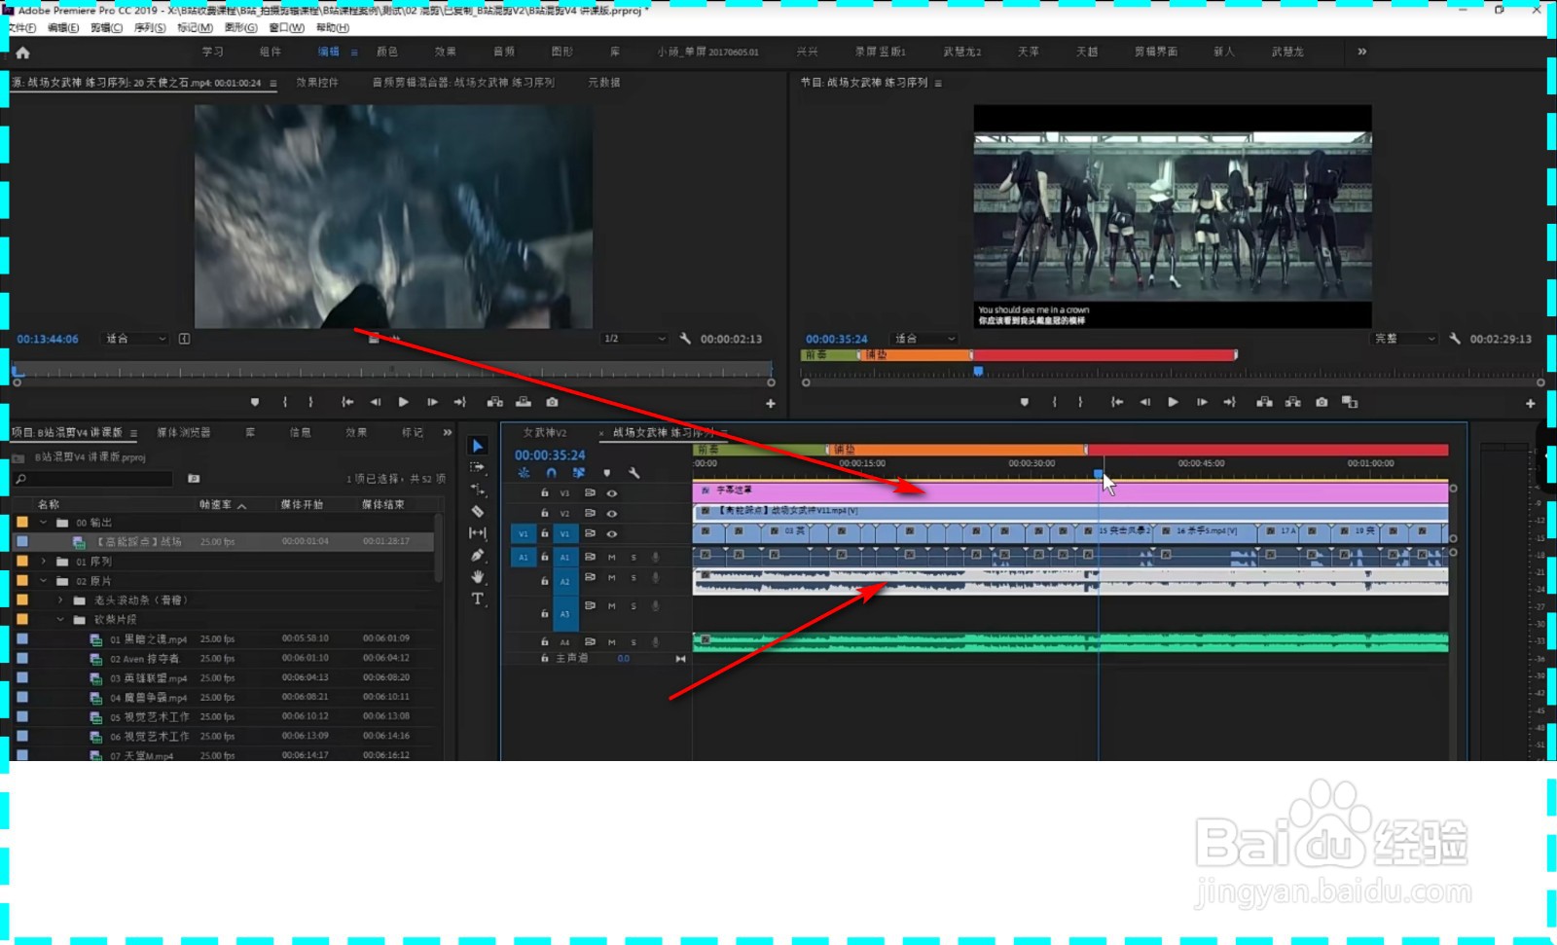1557x945 pixels.
Task: Mark In point in Source monitor
Action: (285, 402)
